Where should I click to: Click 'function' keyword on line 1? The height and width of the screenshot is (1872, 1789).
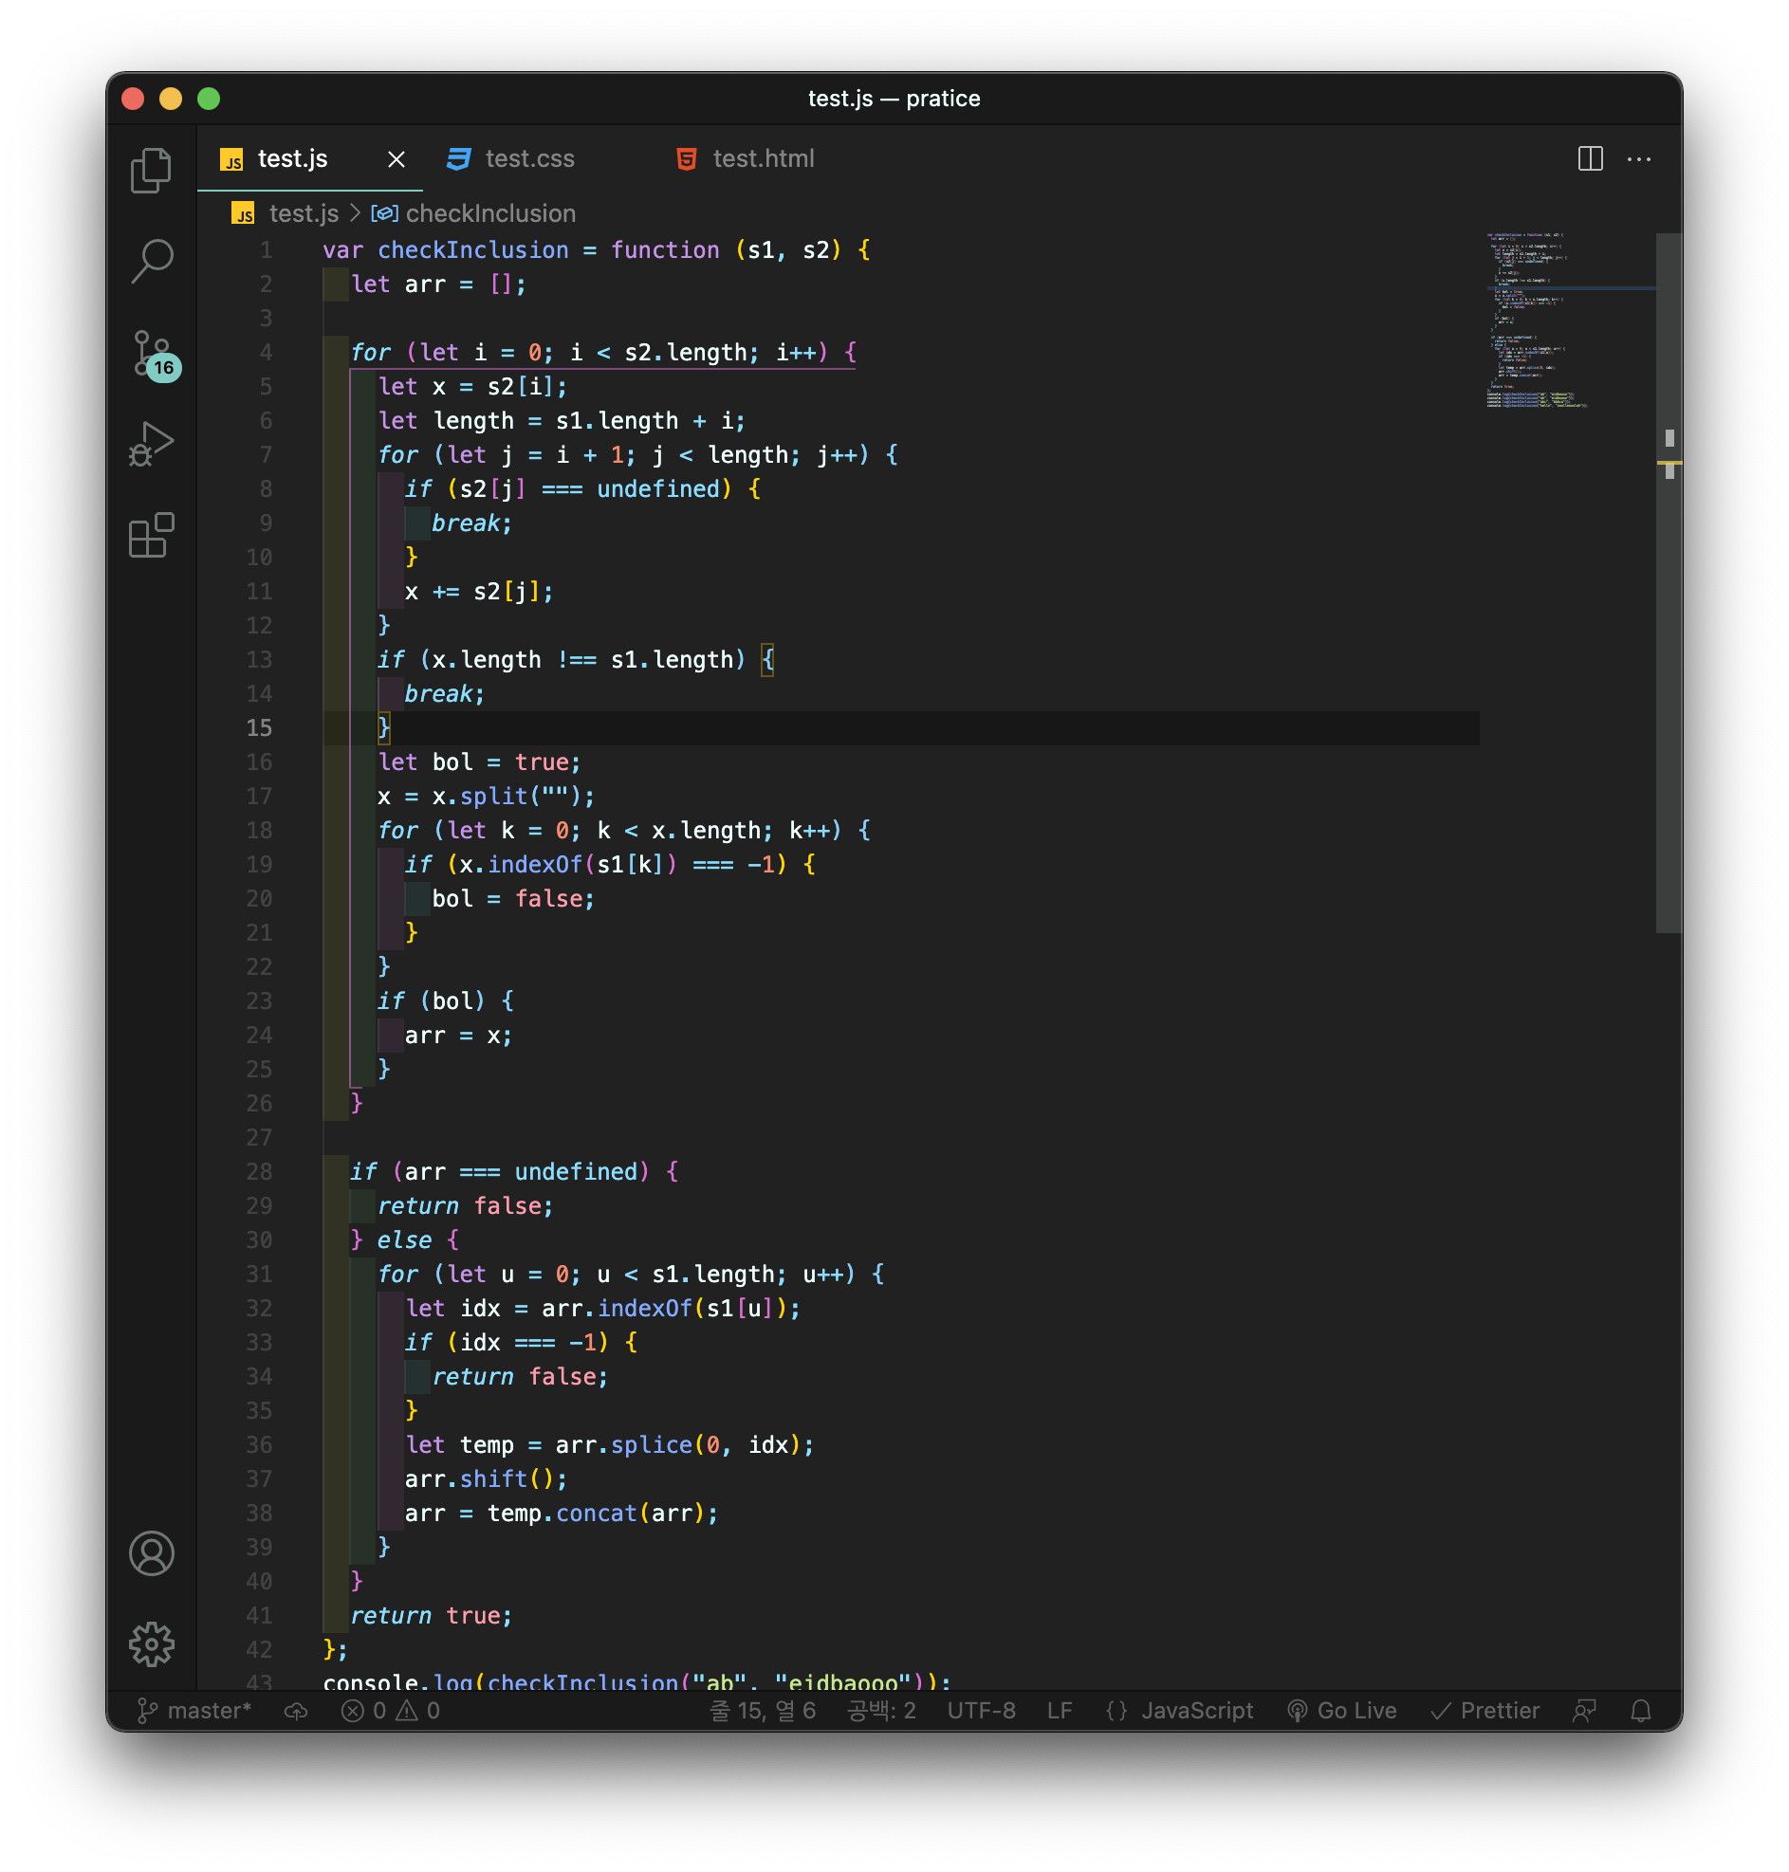tap(665, 249)
